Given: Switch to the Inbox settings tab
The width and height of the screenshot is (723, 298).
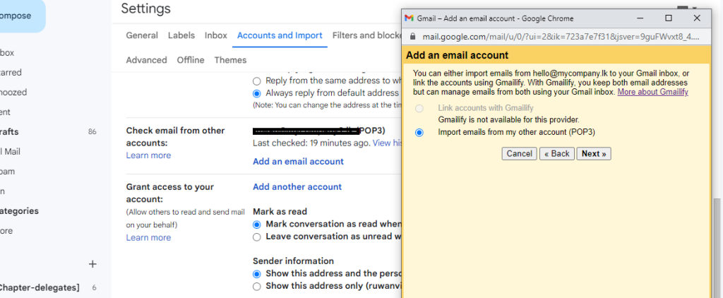Looking at the screenshot, I should point(216,35).
